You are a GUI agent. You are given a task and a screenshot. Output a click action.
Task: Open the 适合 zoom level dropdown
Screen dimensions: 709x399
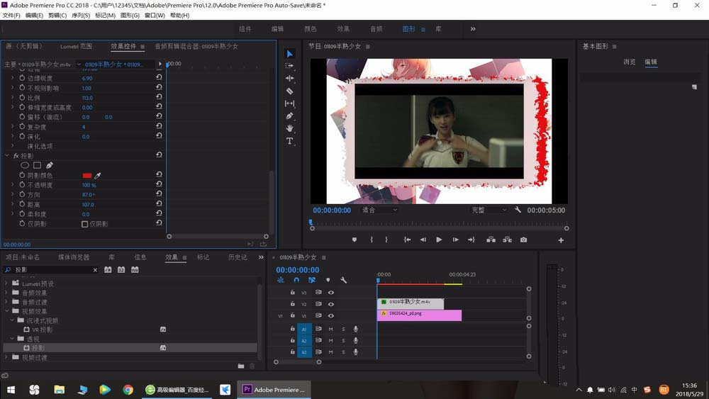379,210
